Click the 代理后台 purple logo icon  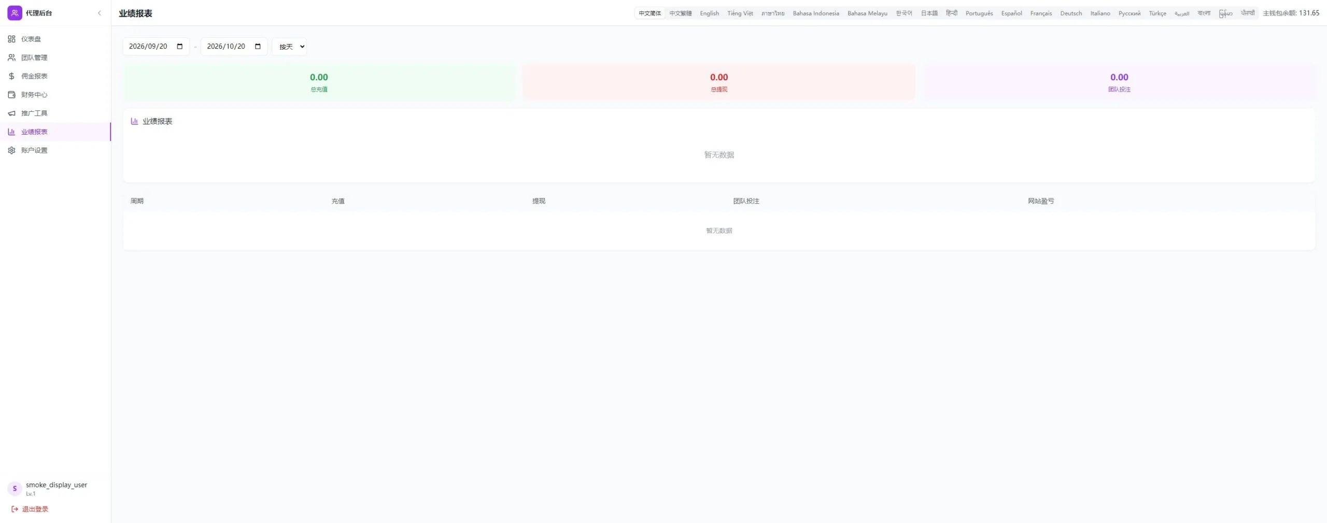tap(15, 13)
